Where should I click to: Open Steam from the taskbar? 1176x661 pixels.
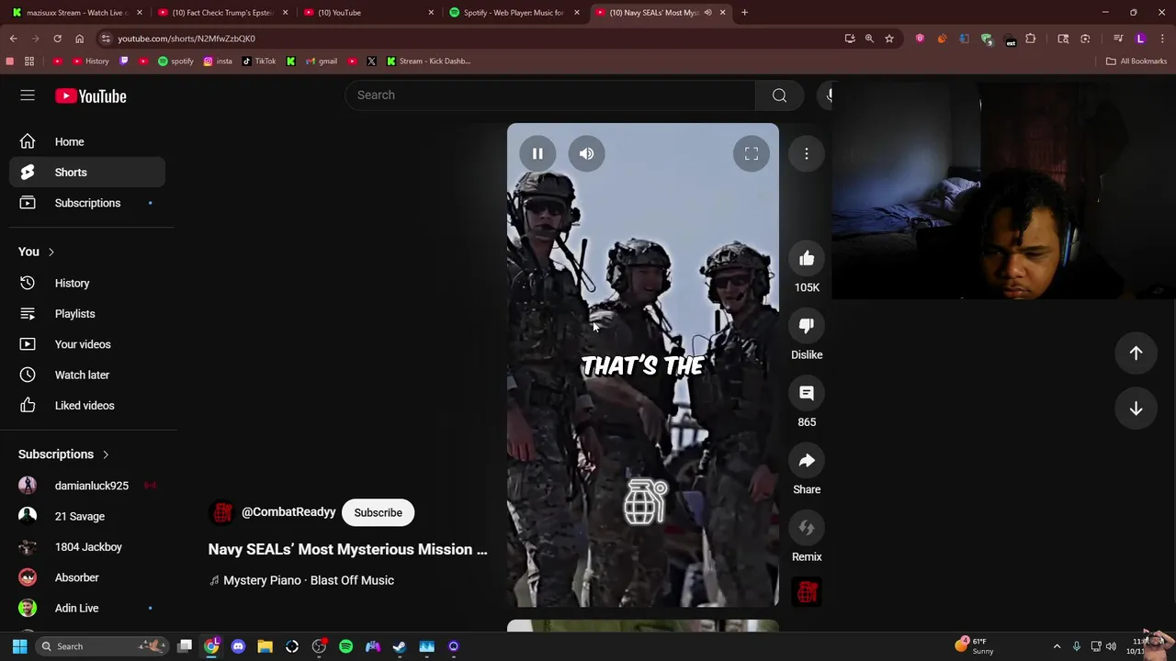pyautogui.click(x=400, y=646)
